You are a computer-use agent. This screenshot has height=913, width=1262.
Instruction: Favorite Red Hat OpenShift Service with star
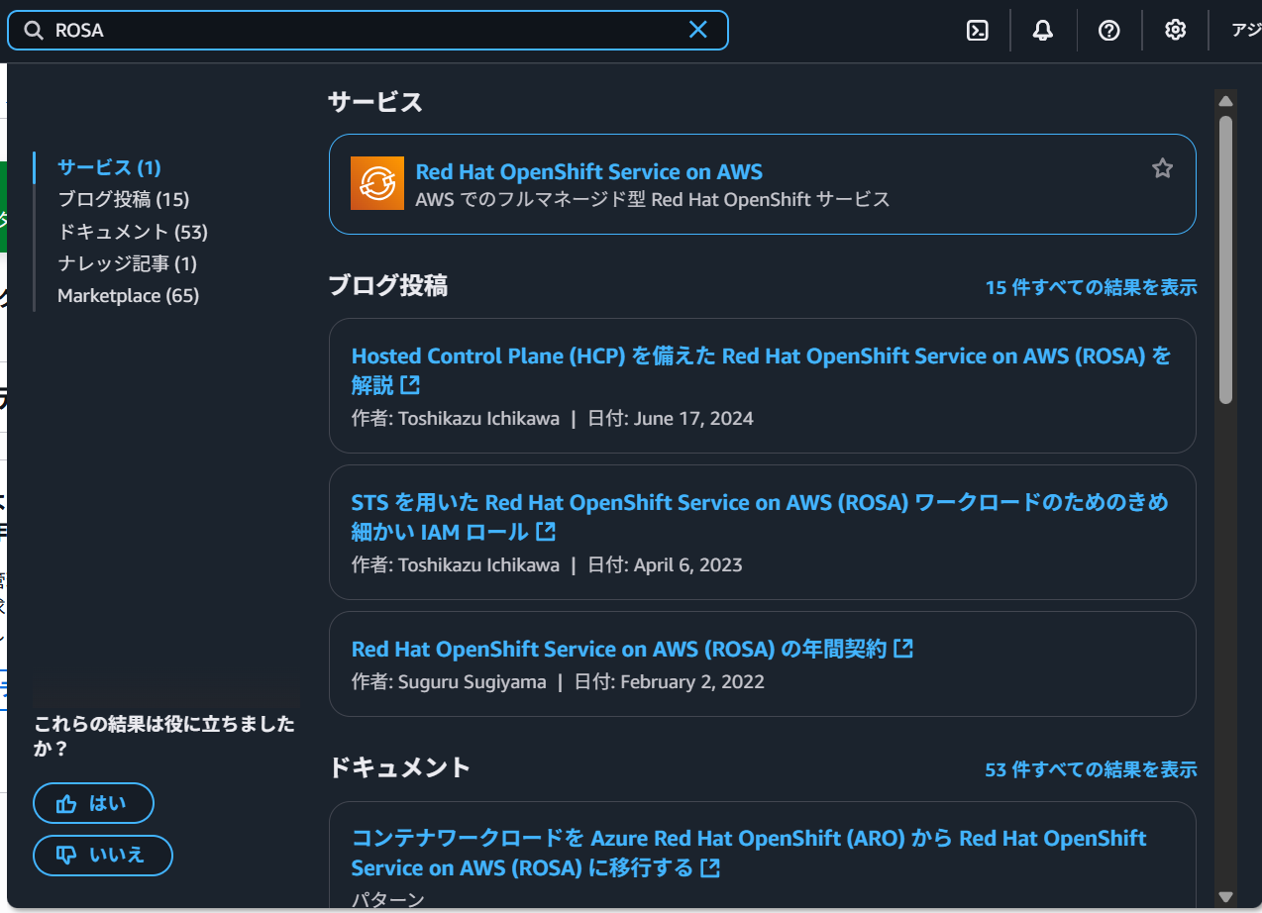1162,168
